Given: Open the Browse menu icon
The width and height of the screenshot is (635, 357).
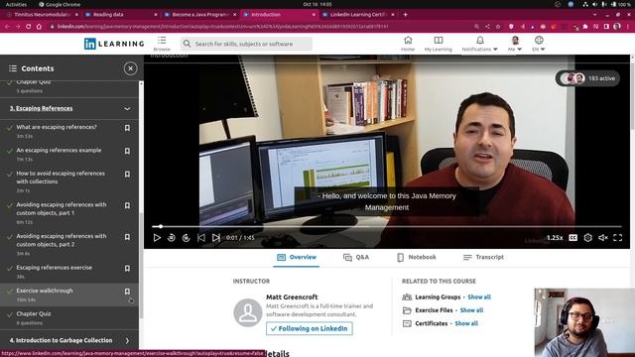Looking at the screenshot, I should [162, 44].
